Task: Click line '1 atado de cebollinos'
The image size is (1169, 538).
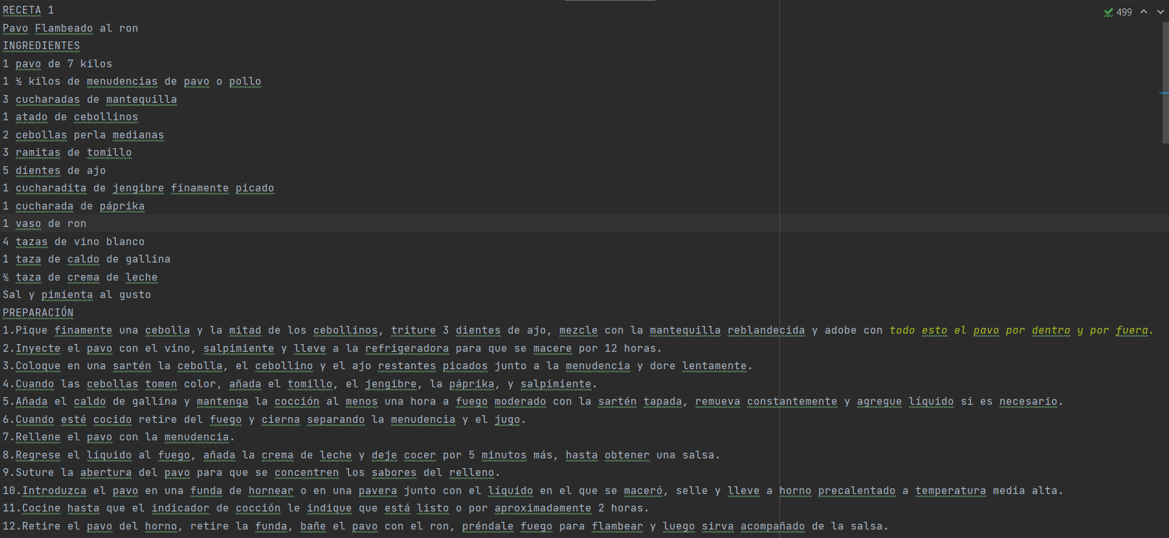Action: tap(71, 117)
